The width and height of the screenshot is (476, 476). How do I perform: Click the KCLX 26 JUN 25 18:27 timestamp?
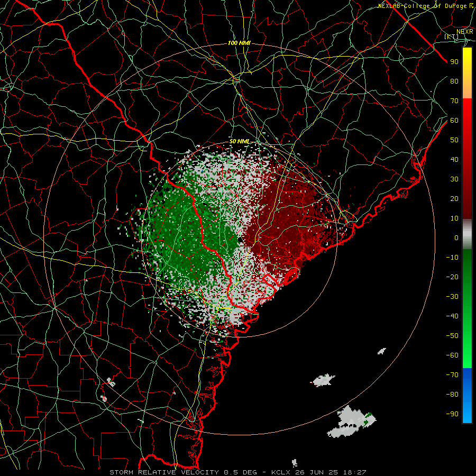point(319,472)
